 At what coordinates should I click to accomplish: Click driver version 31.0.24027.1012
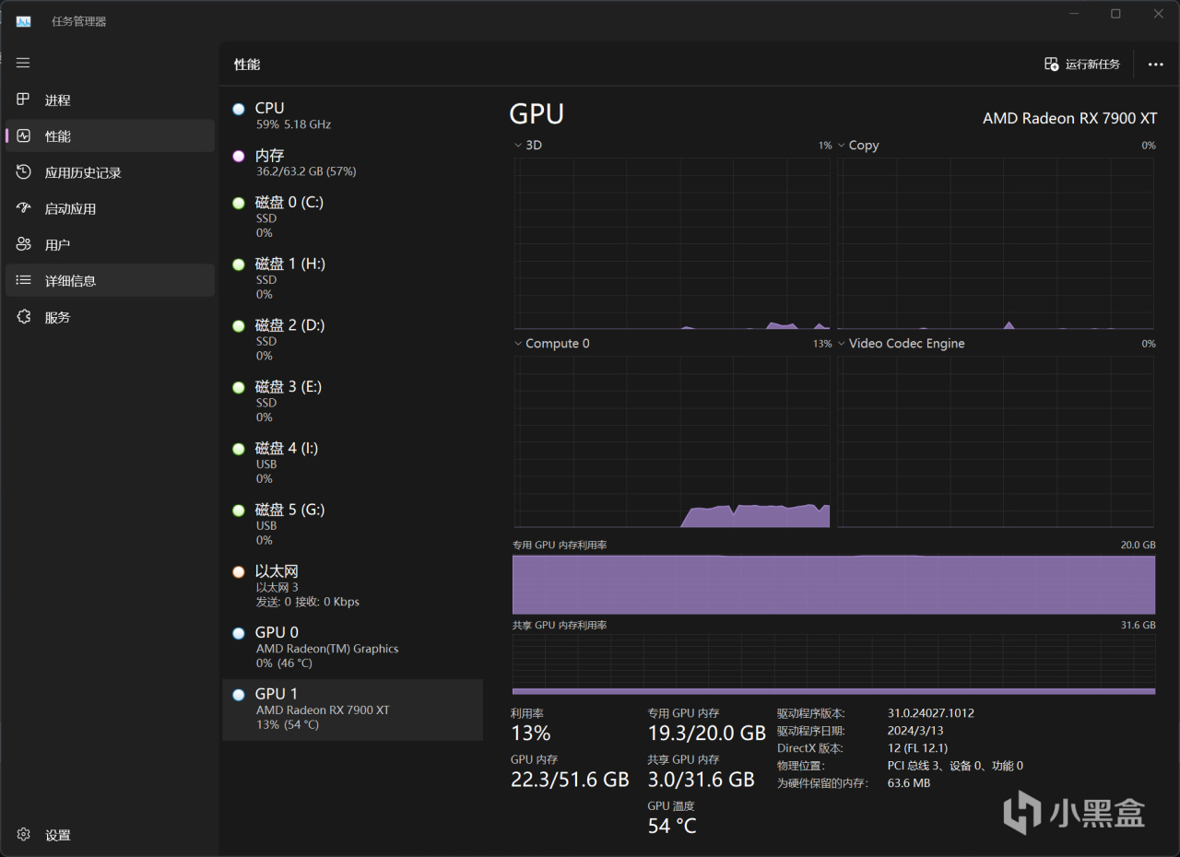click(931, 713)
